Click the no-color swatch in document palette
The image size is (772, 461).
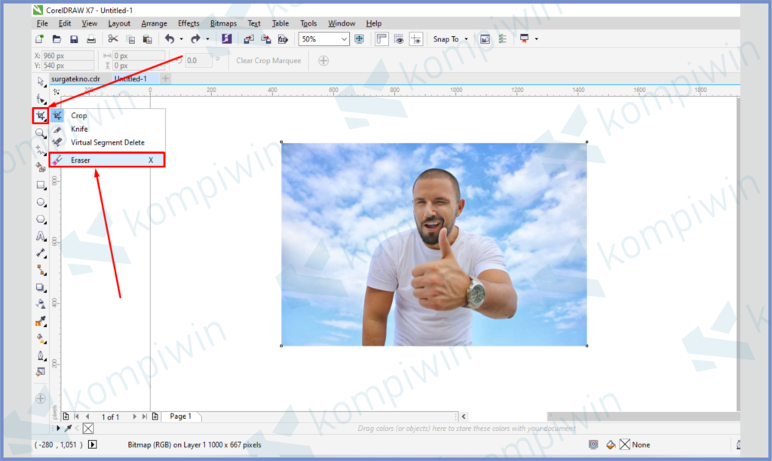pos(87,429)
